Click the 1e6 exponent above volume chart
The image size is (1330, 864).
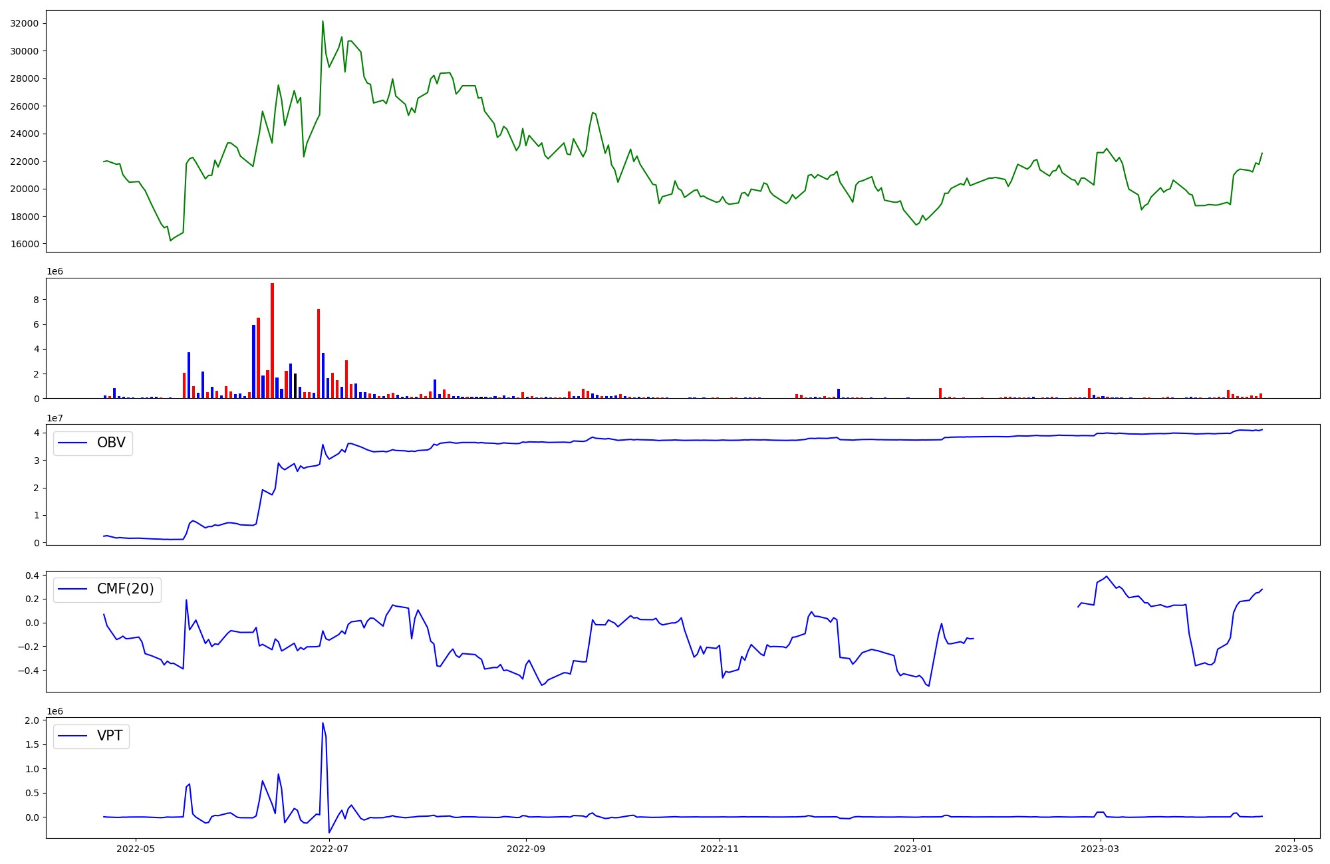[x=55, y=271]
